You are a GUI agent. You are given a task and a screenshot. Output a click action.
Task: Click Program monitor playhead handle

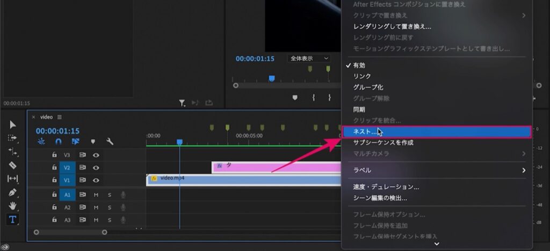271,78
